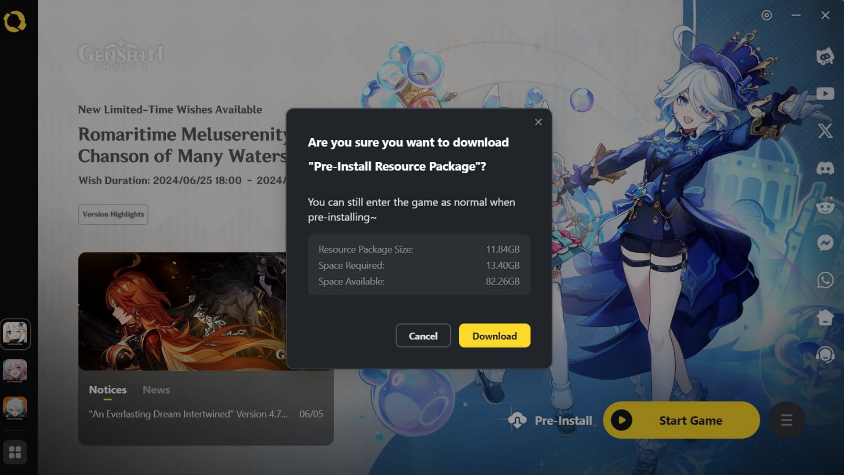Viewport: 844px width, 475px height.
Task: Switch to the News tab
Action: (x=155, y=389)
